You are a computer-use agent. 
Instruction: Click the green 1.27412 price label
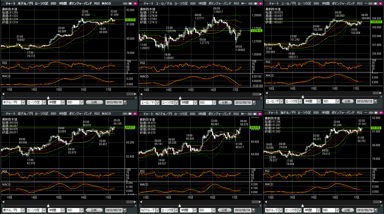tap(257, 31)
